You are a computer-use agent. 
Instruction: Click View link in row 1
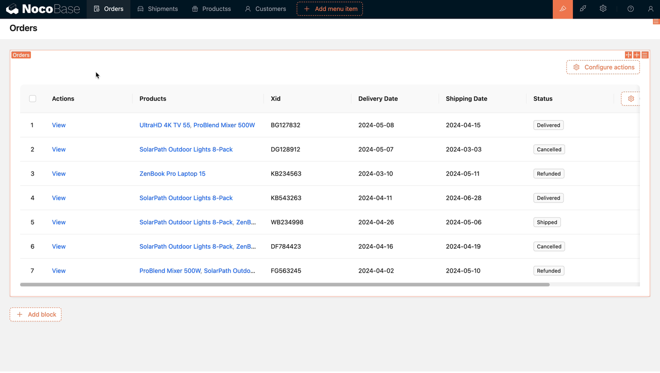click(x=59, y=125)
